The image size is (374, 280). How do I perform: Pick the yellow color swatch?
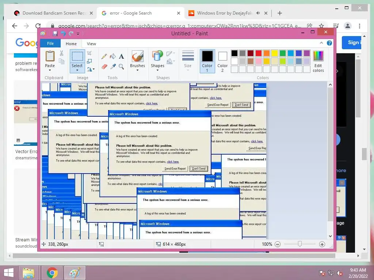(x=275, y=53)
